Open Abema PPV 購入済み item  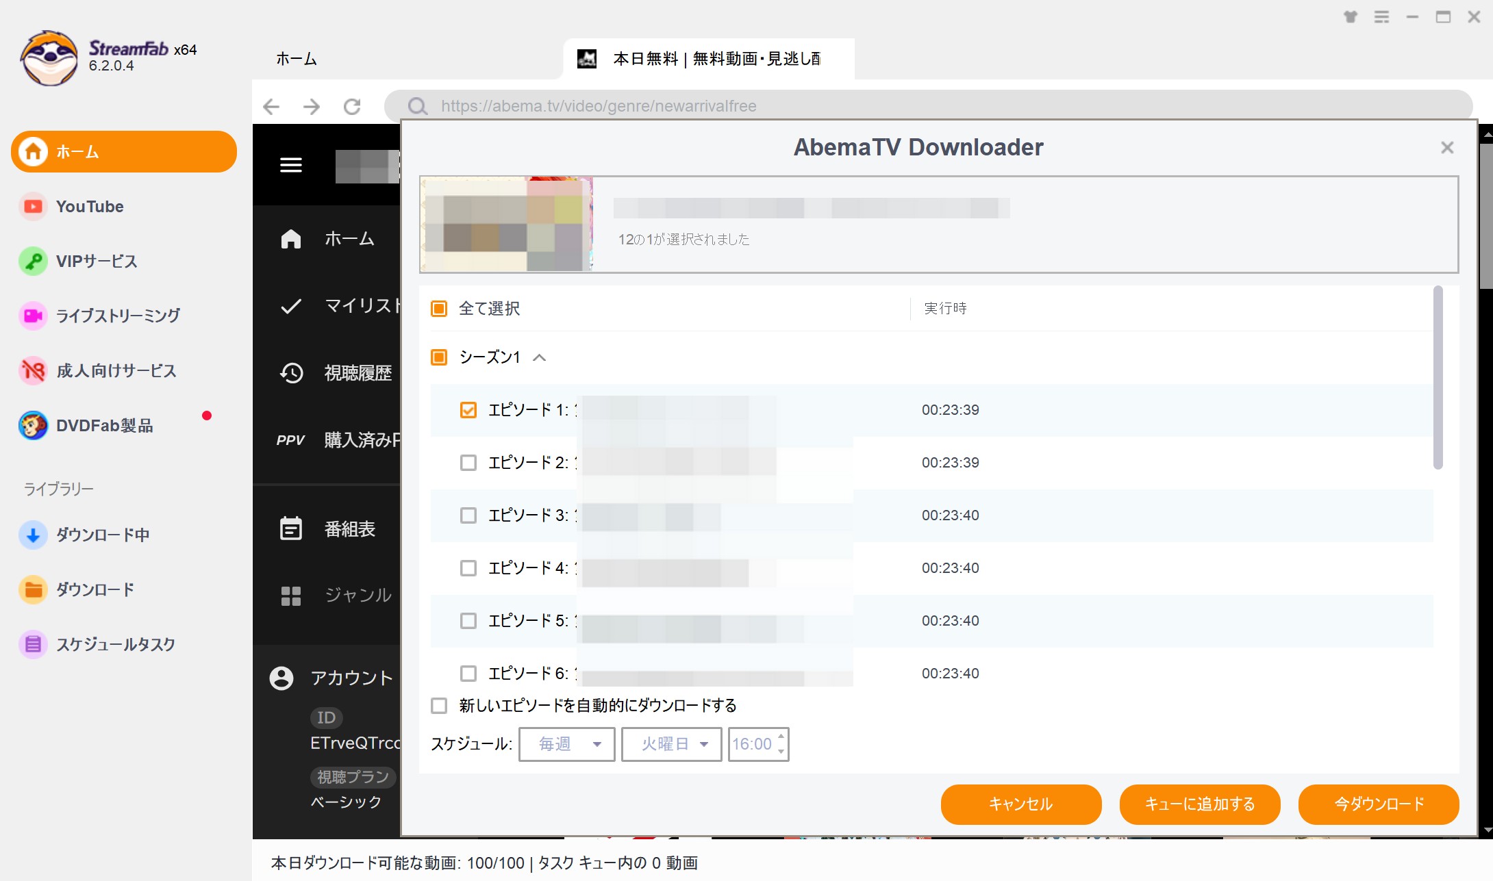pos(338,439)
